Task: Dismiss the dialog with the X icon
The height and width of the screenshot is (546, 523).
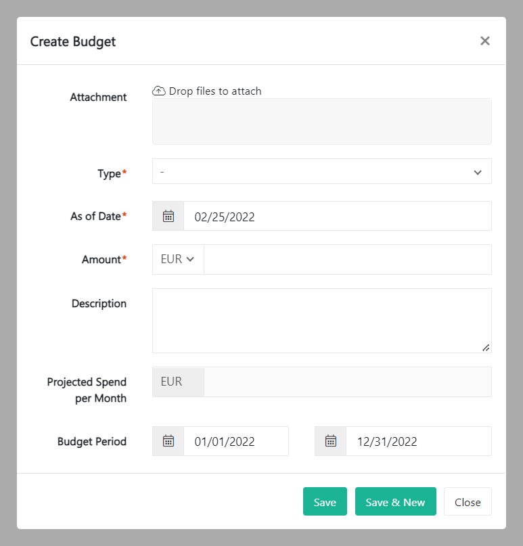Action: [485, 41]
